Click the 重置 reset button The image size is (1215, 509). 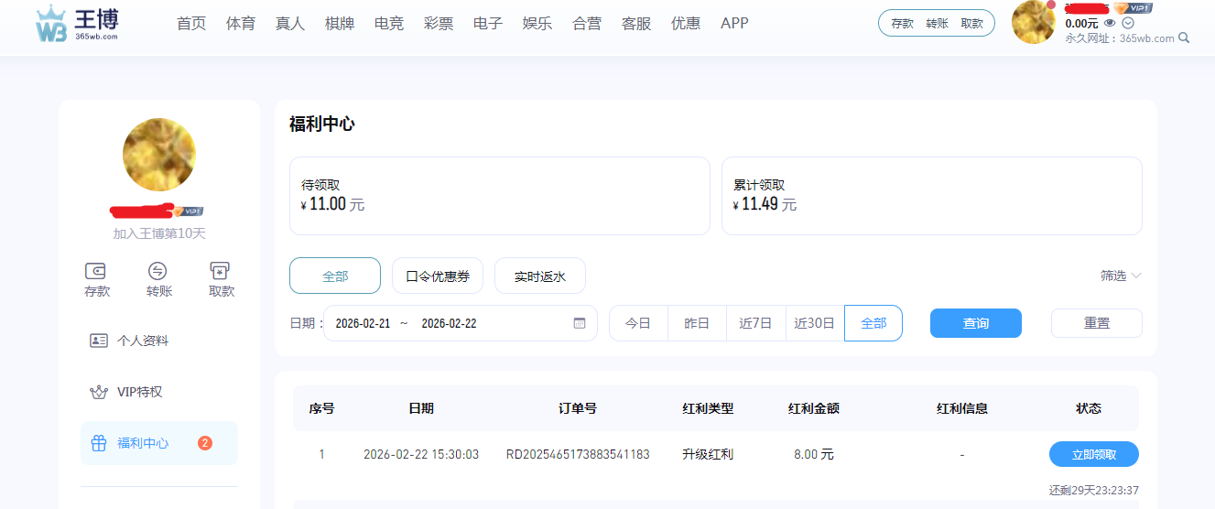click(x=1096, y=323)
